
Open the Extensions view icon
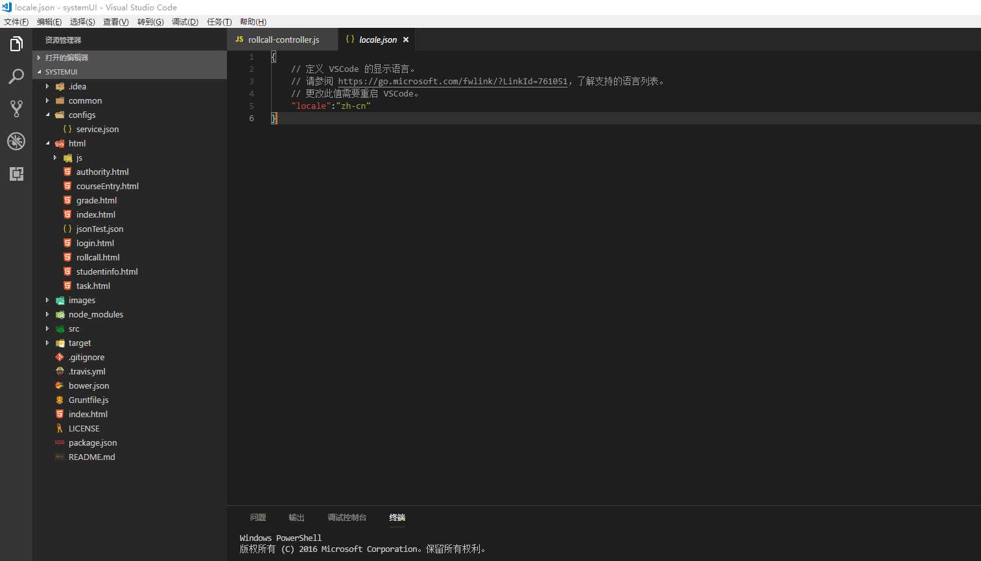16,174
